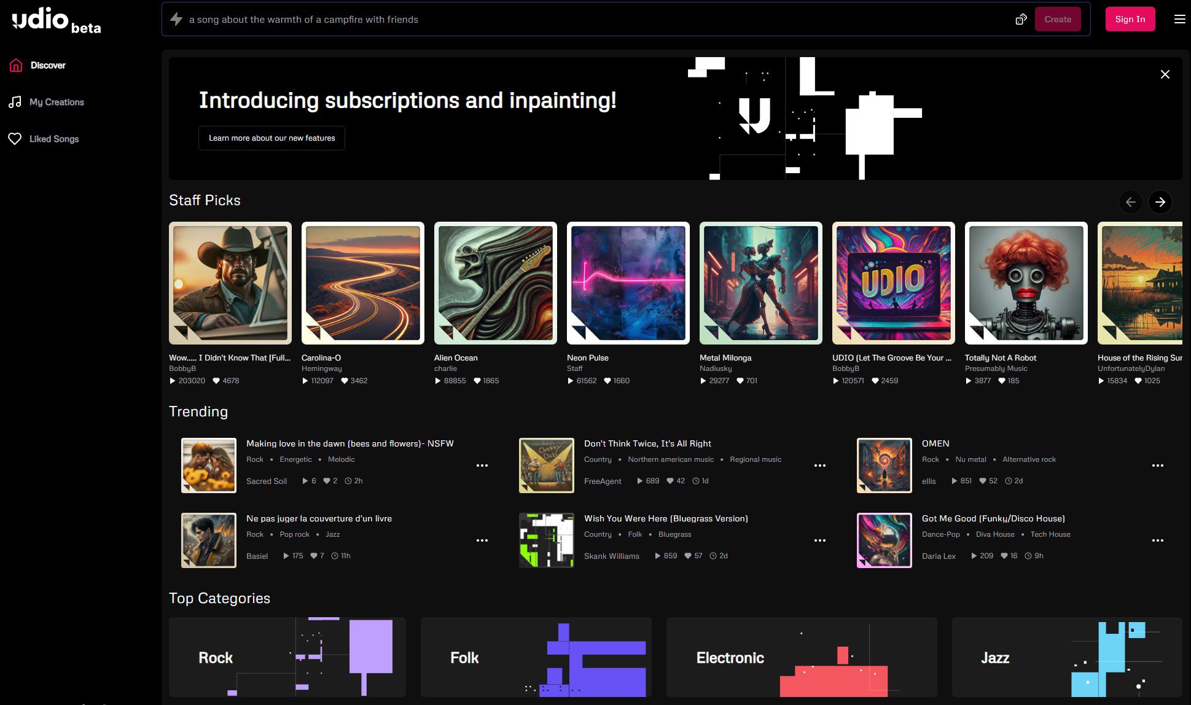Open three-dot menu for Don't Think Twice

coord(819,465)
